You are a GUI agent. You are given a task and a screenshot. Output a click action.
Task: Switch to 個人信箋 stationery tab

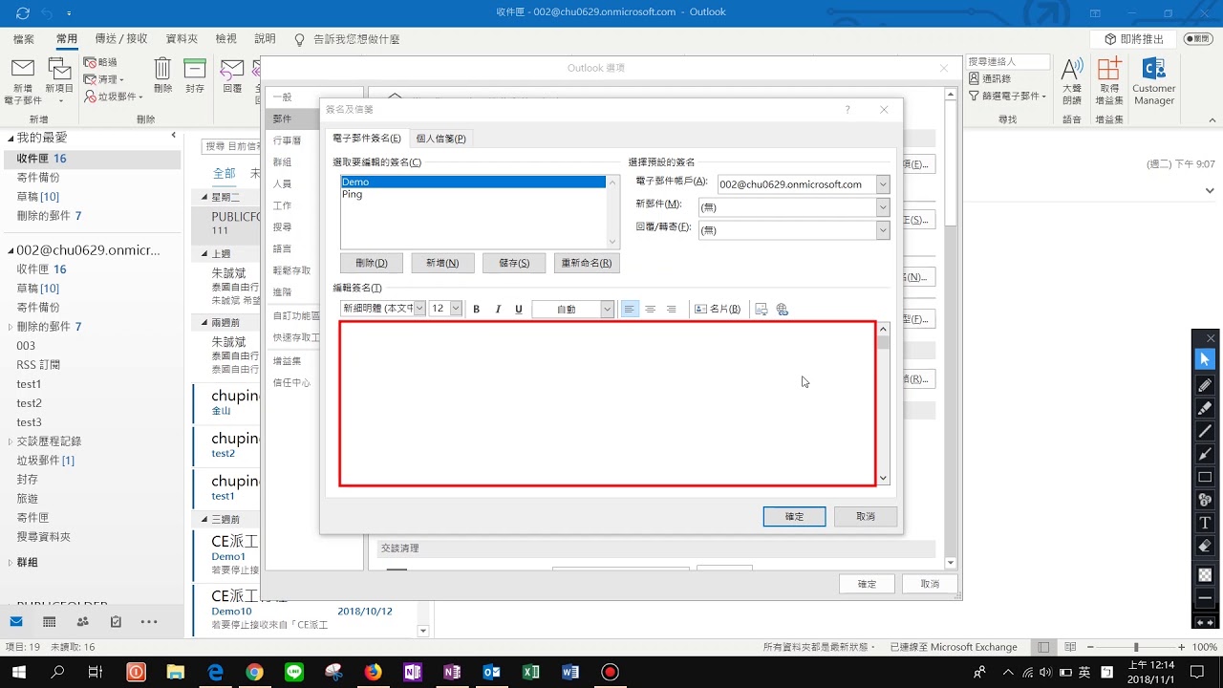tap(441, 139)
